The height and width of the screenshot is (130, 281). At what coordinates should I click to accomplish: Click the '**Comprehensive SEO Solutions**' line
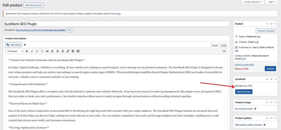28,84
